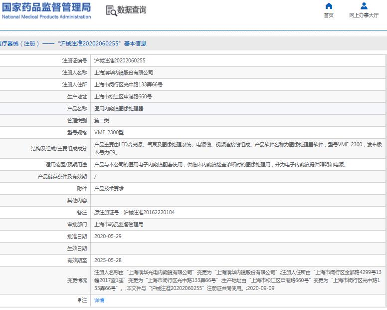
Task: Click National Medical Products Administration English subtitle
Action: (46, 17)
